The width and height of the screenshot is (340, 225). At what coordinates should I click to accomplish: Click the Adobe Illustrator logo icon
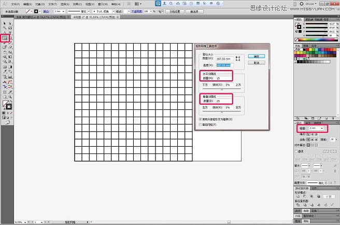coord(4,4)
